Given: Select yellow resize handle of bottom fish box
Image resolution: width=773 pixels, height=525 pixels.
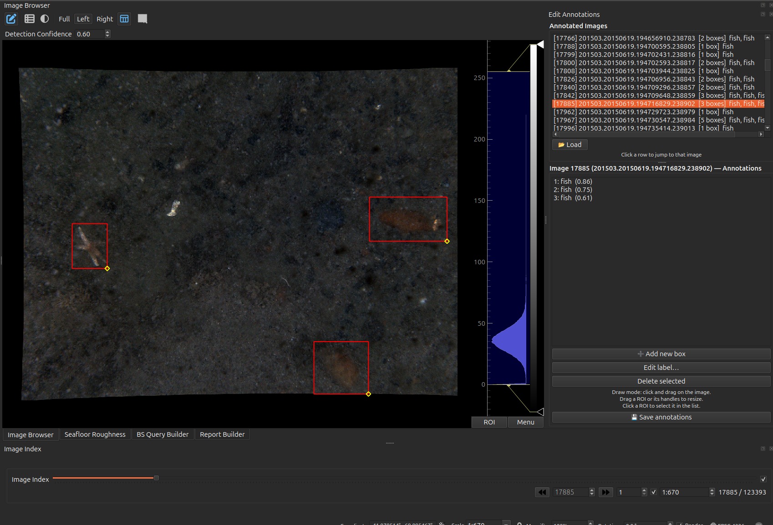Looking at the screenshot, I should [x=368, y=394].
